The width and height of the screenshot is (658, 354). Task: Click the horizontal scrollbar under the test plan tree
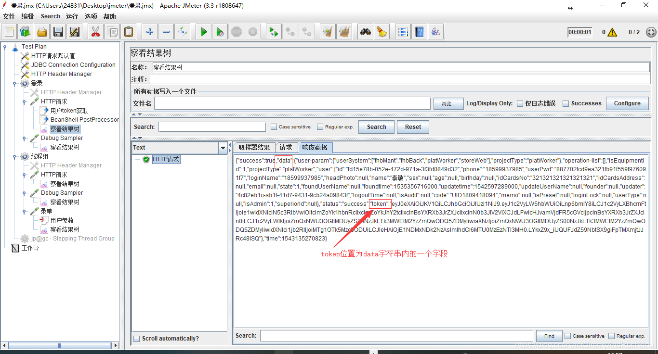[x=60, y=345]
